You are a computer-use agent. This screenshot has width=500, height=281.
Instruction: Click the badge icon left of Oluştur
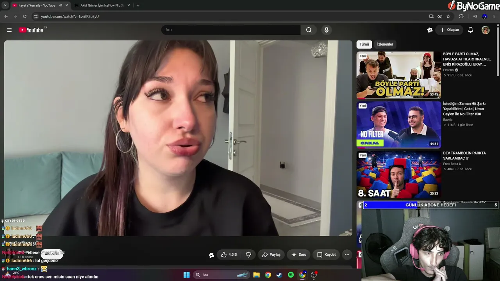click(430, 30)
